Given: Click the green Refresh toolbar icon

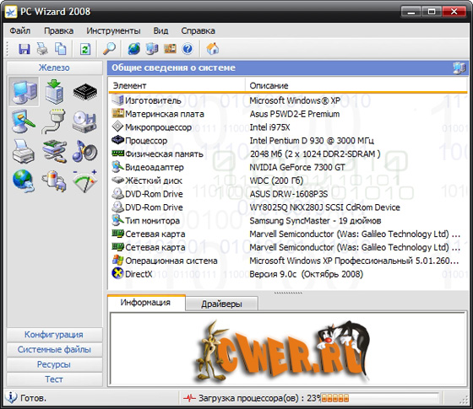Looking at the screenshot, I should (85, 49).
